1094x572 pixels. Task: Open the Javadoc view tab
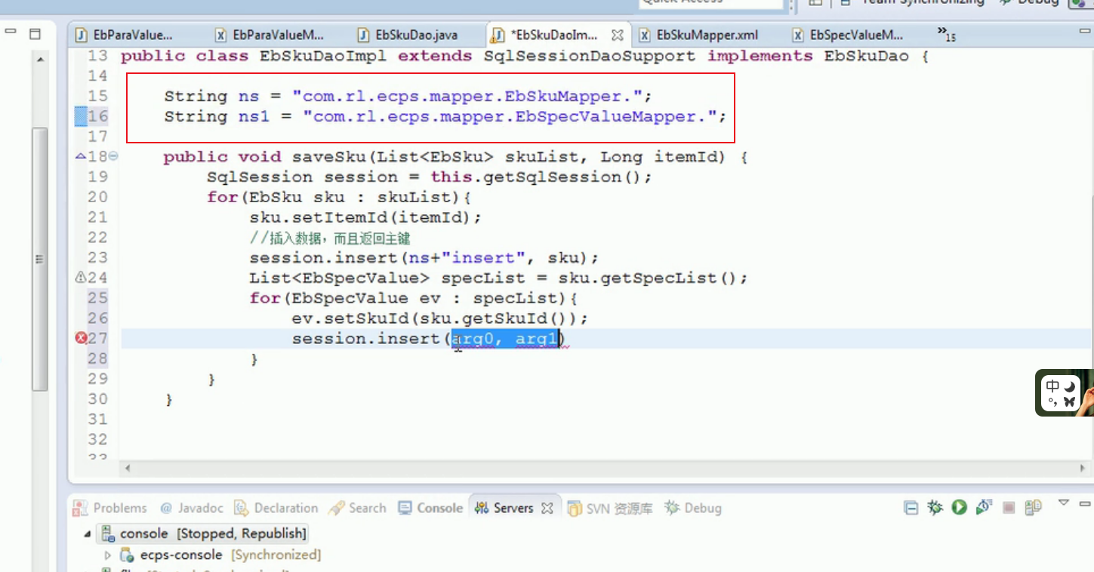[192, 508]
